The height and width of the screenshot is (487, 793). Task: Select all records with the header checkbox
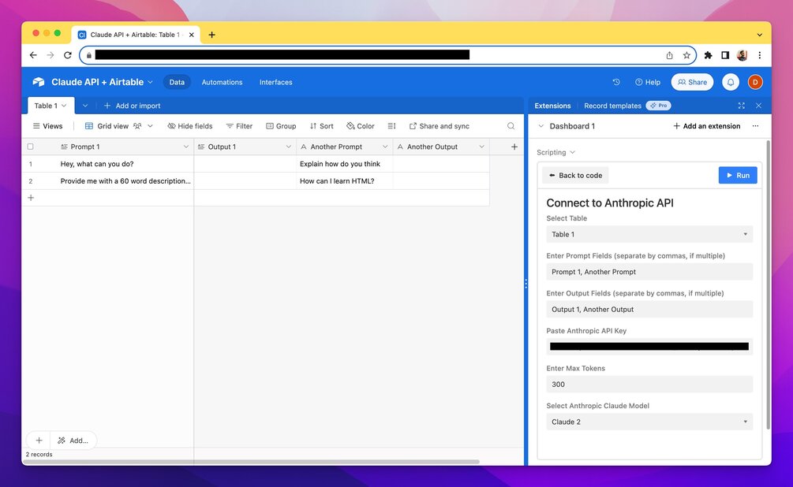pyautogui.click(x=30, y=146)
